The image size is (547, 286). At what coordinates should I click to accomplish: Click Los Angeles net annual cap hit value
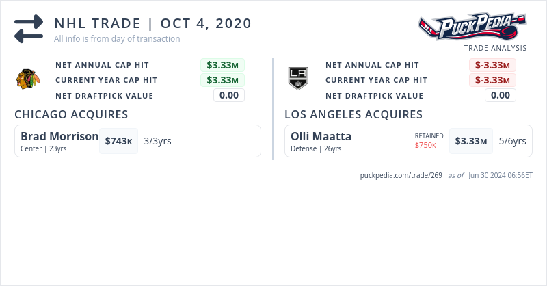(x=492, y=65)
